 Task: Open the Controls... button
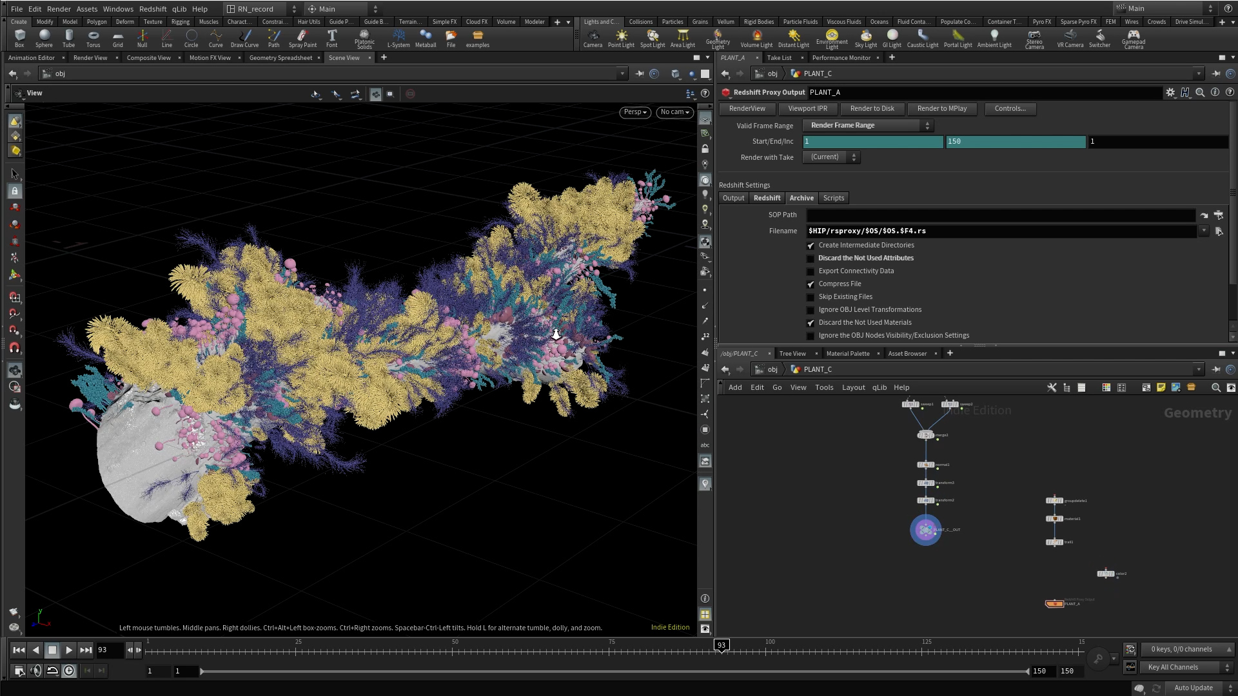[x=1010, y=109]
